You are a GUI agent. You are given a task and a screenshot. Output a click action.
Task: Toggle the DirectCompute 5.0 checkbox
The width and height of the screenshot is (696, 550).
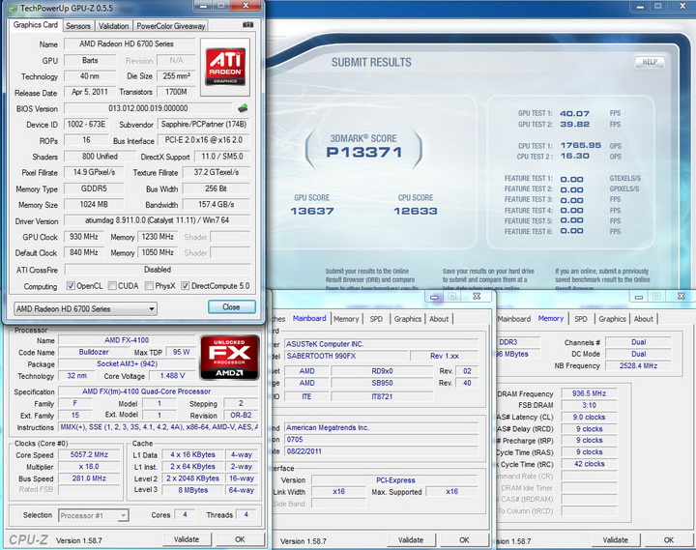(x=185, y=285)
